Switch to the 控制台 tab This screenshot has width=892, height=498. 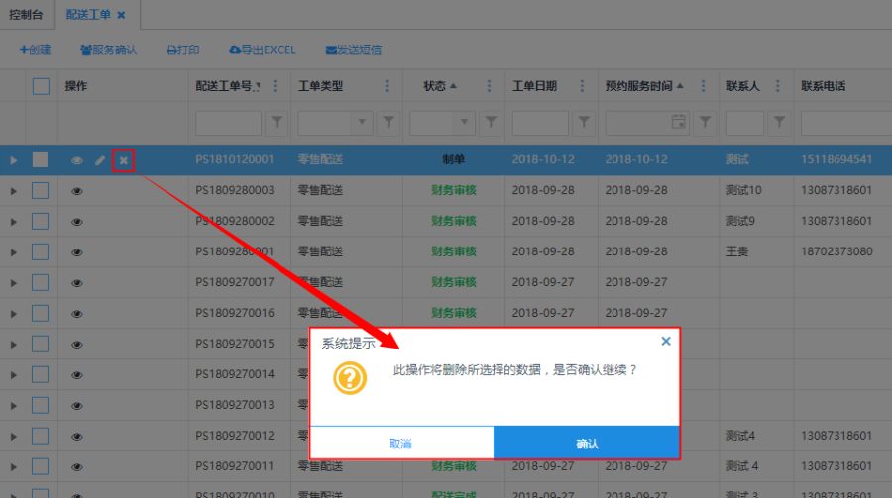coord(28,15)
